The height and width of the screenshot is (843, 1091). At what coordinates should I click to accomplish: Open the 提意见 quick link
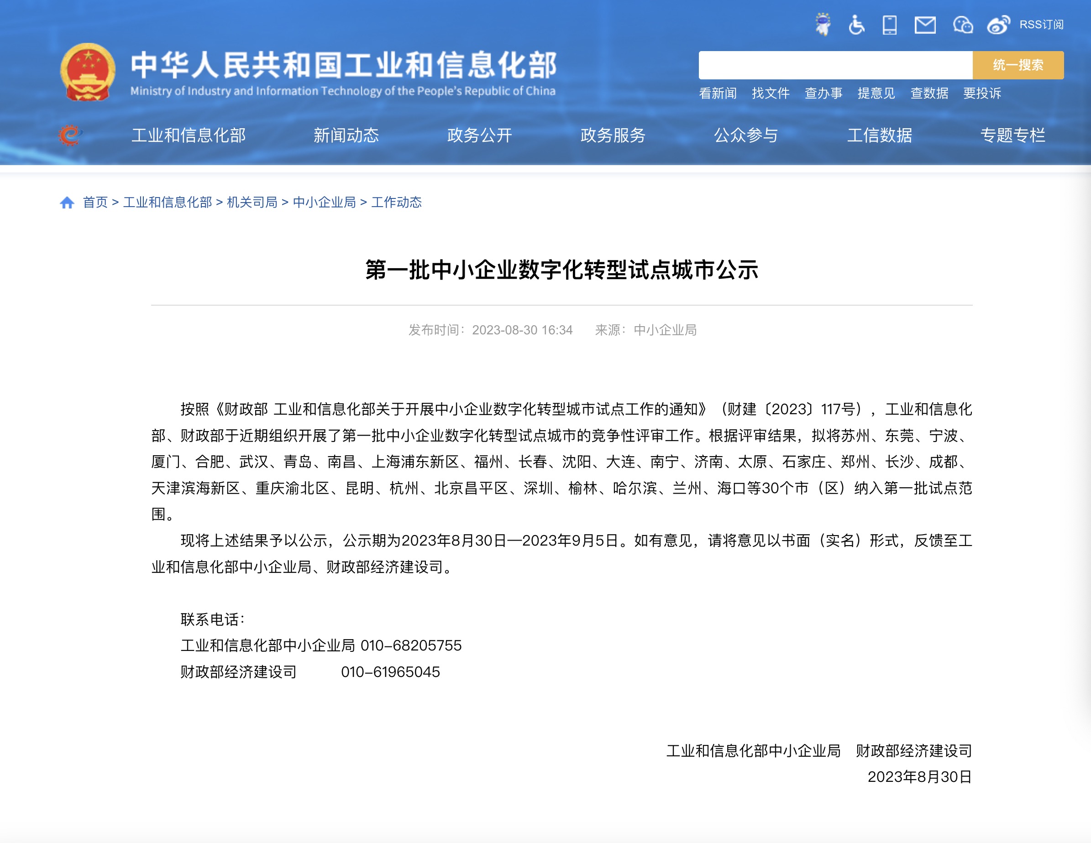[x=876, y=94]
